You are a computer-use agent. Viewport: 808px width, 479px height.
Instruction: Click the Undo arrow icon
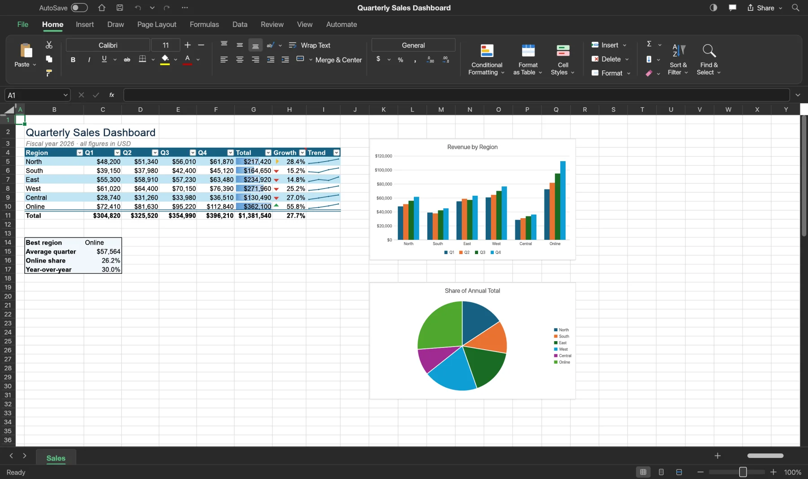coord(138,8)
